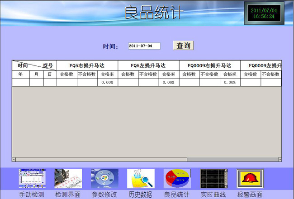Select the 参数修改 text label
The width and height of the screenshot is (294, 199).
pos(104,194)
